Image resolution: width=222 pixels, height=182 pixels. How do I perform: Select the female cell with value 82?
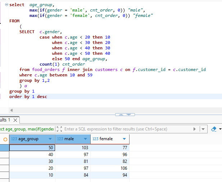[x=110, y=161]
